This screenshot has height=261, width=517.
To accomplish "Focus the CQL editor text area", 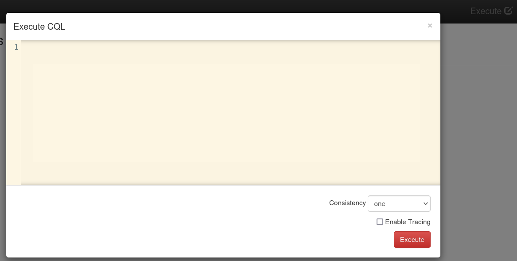I will (230, 113).
